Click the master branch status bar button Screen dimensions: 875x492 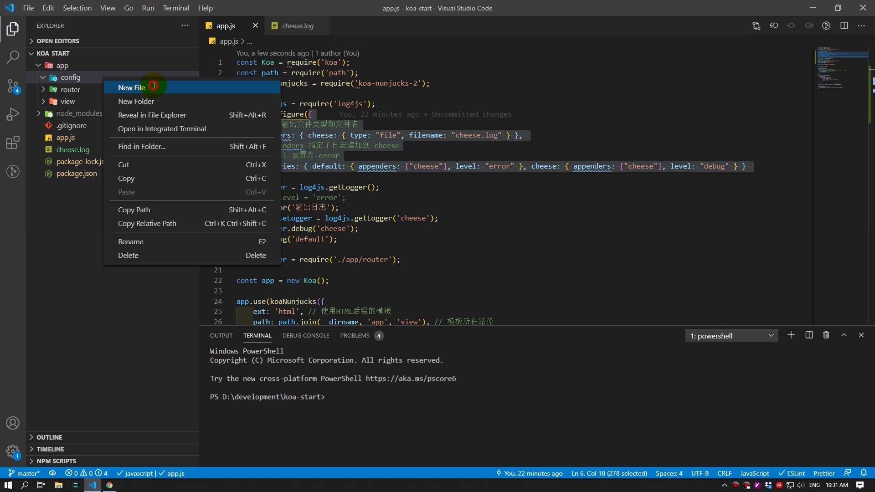25,473
